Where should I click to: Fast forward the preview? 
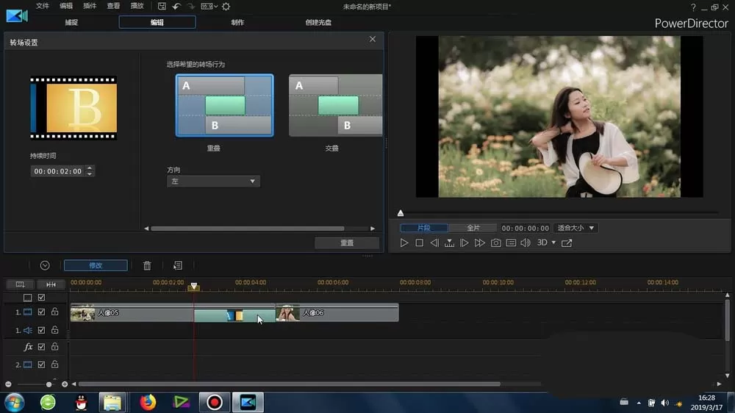pyautogui.click(x=479, y=243)
